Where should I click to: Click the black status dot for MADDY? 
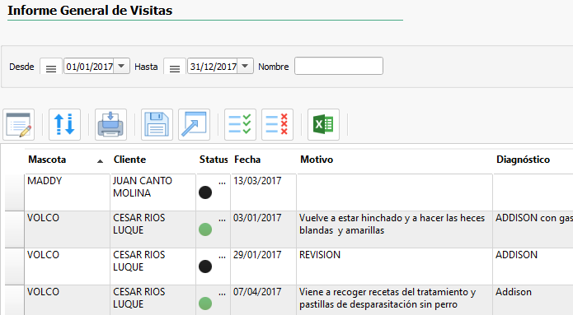(205, 192)
